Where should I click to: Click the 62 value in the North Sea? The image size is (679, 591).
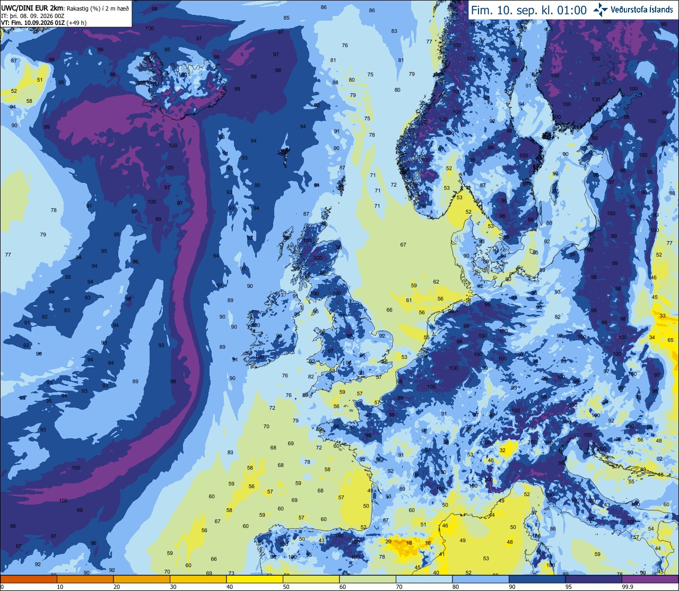(436, 282)
